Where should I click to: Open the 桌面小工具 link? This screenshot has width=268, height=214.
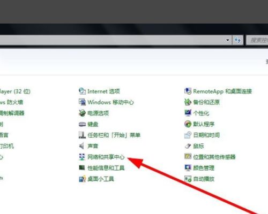point(101,179)
